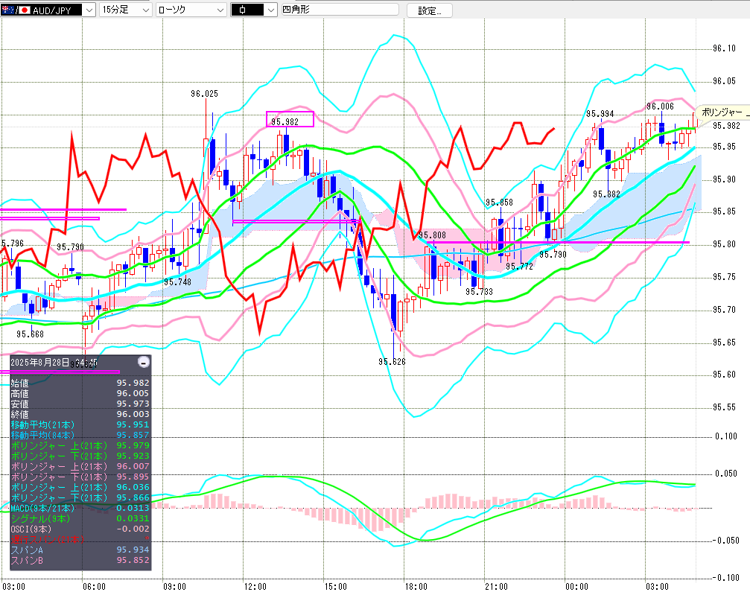Open the 15分足 timeframe dropdown
This screenshot has width=750, height=592.
pos(126,10)
